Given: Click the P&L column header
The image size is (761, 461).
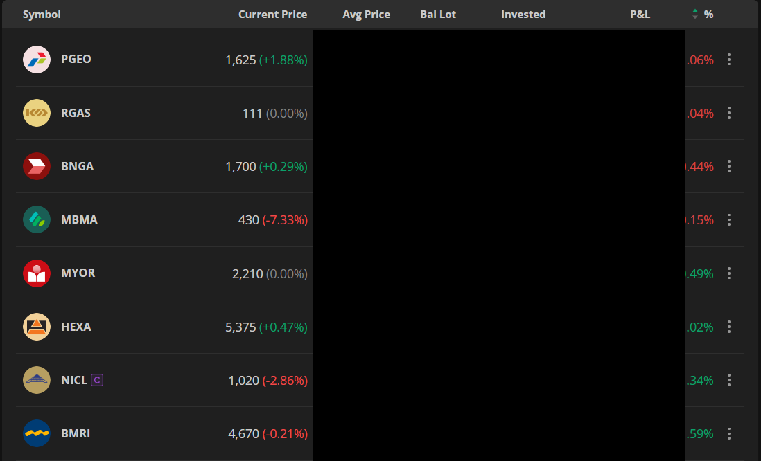Looking at the screenshot, I should [640, 14].
